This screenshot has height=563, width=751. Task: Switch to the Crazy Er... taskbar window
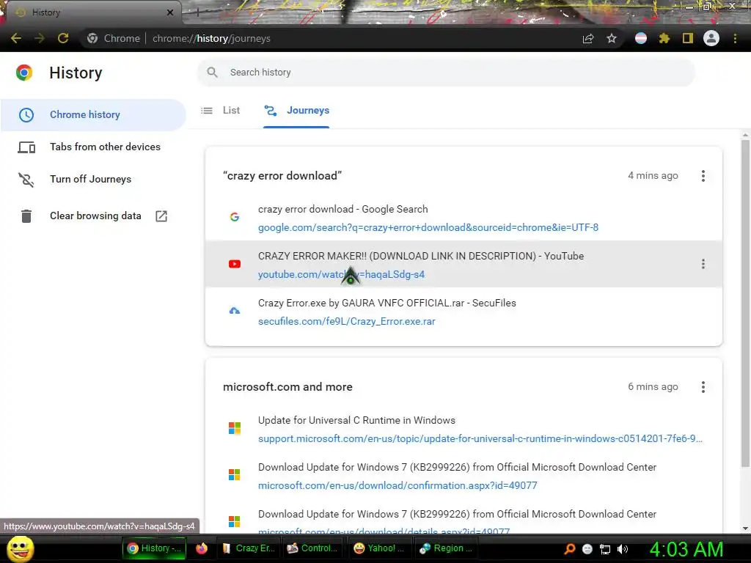(x=249, y=548)
